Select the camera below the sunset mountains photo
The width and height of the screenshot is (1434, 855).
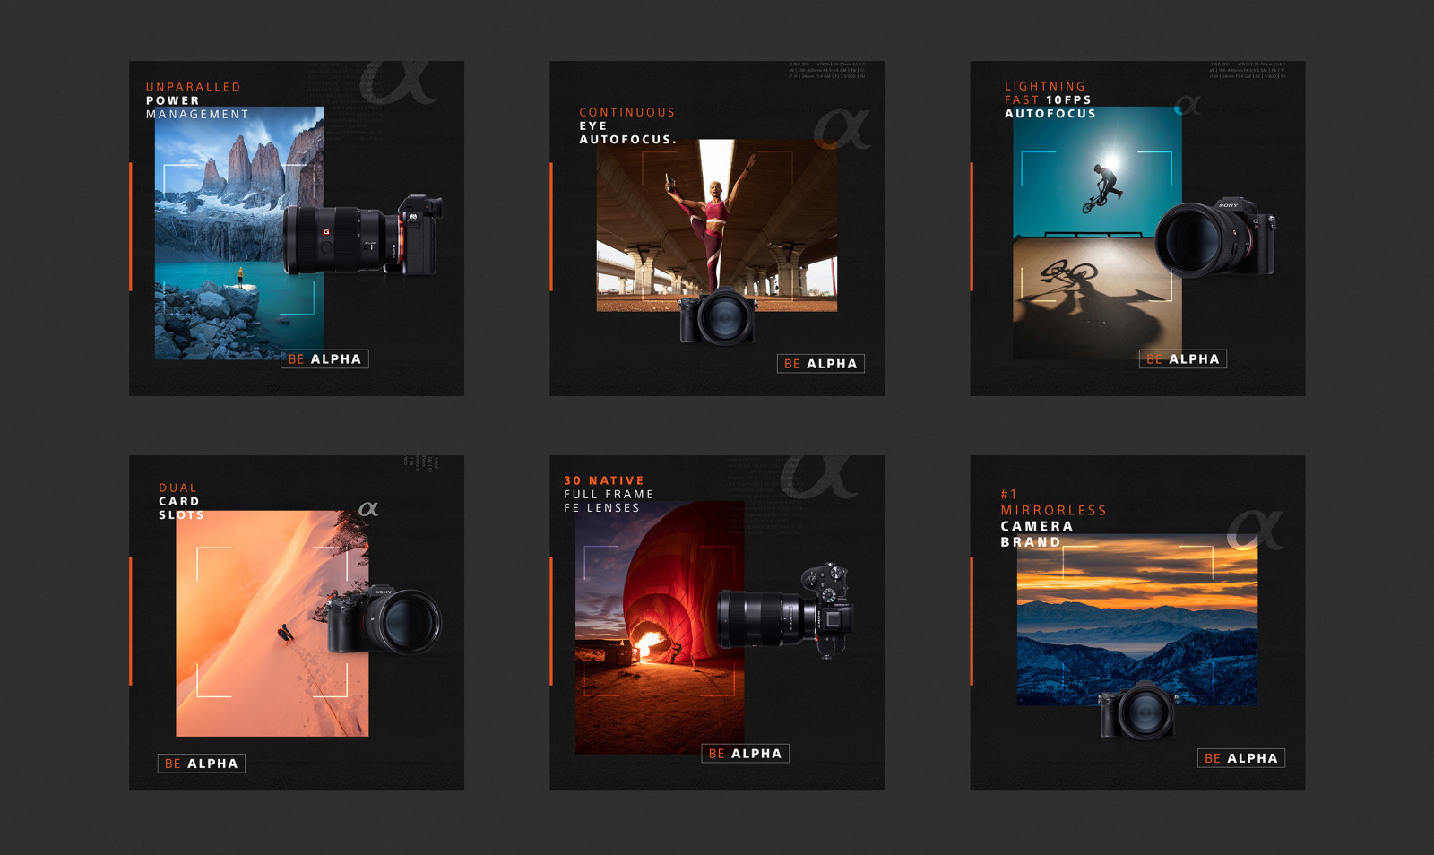[1138, 711]
